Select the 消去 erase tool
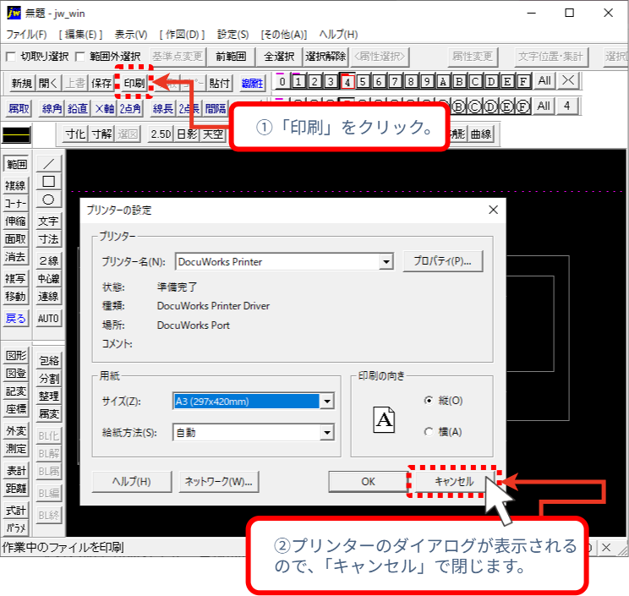 tap(16, 257)
